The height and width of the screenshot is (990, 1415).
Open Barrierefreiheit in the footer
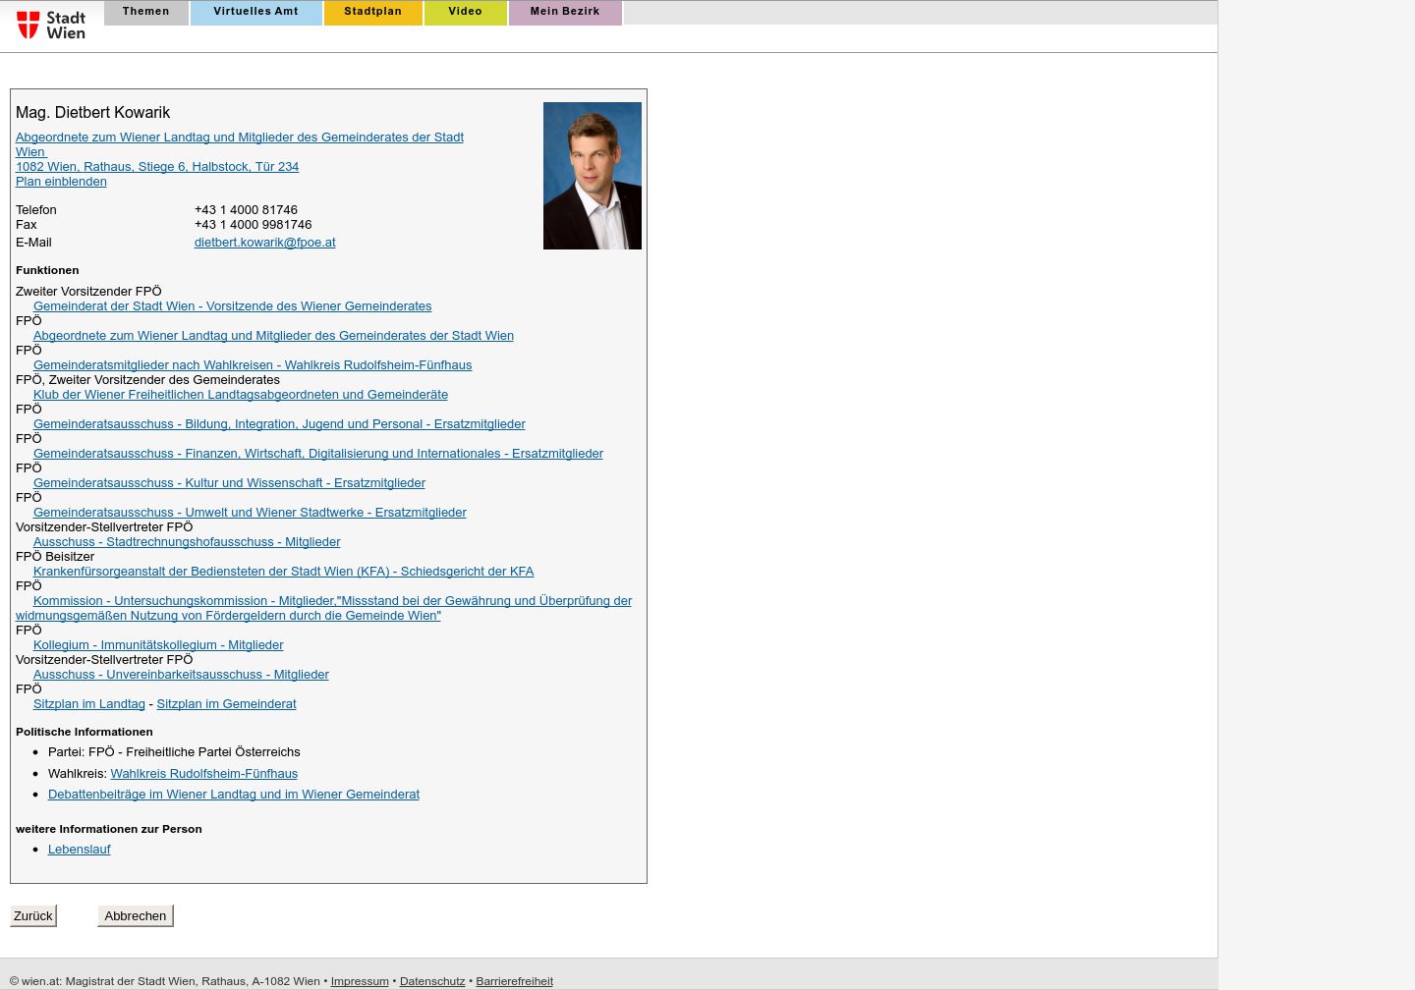(x=515, y=981)
